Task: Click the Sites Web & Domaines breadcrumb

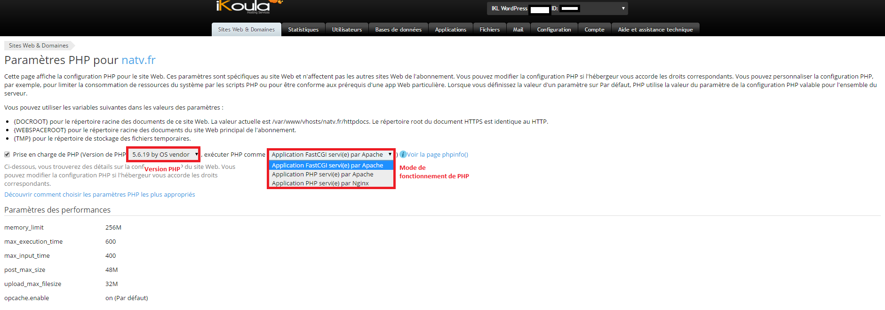Action: coord(39,46)
